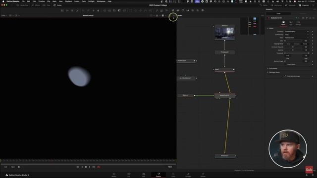This screenshot has height=178, width=317.
Task: Add a Text+ node from the toolbar
Action: click(72, 10)
